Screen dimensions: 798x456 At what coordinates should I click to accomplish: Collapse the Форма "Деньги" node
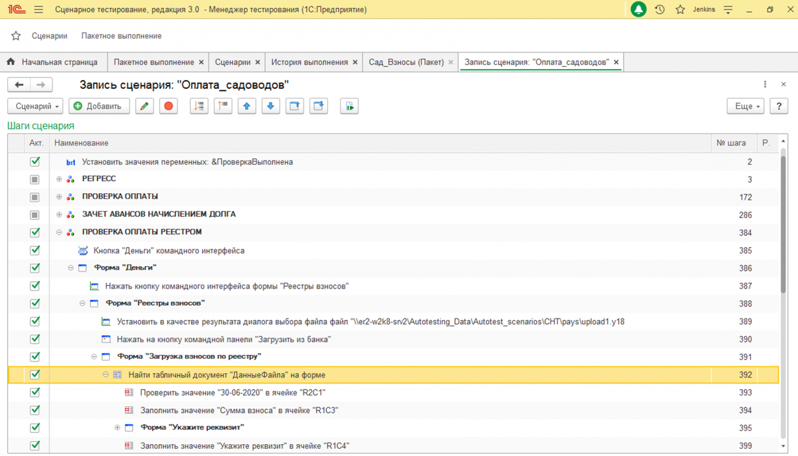pyautogui.click(x=71, y=268)
